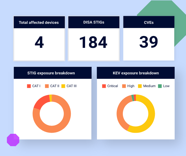186x156 pixels.
Task: Select the 'Critical' legend label
Action: point(113,86)
